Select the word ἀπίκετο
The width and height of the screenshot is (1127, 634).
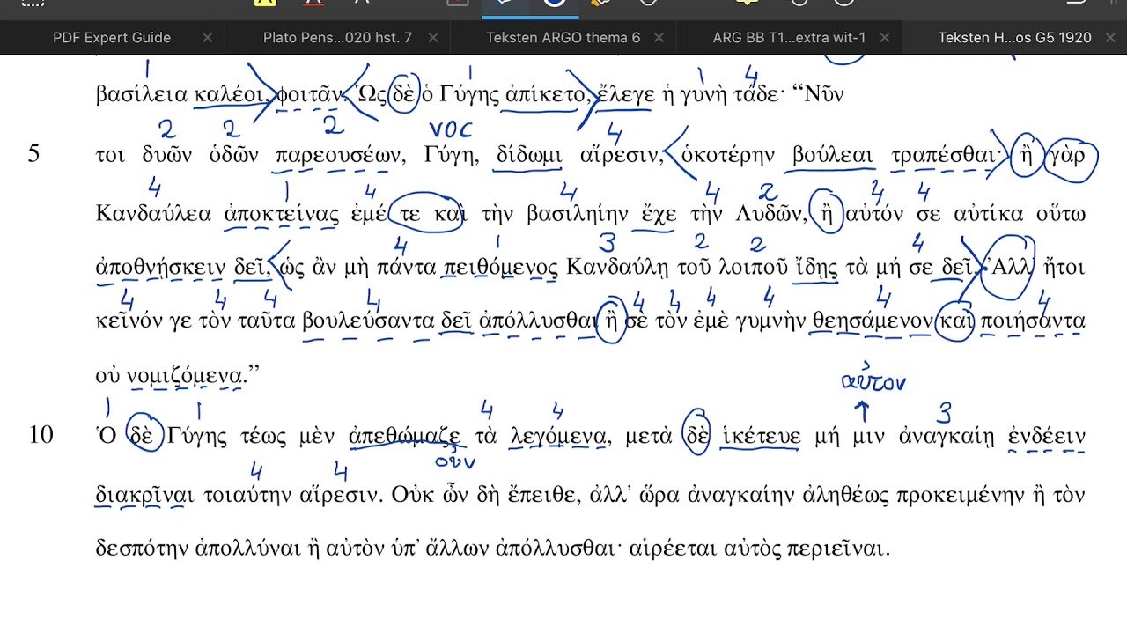tap(546, 95)
